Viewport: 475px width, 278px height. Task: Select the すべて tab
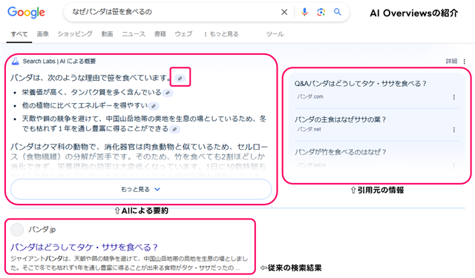point(19,34)
